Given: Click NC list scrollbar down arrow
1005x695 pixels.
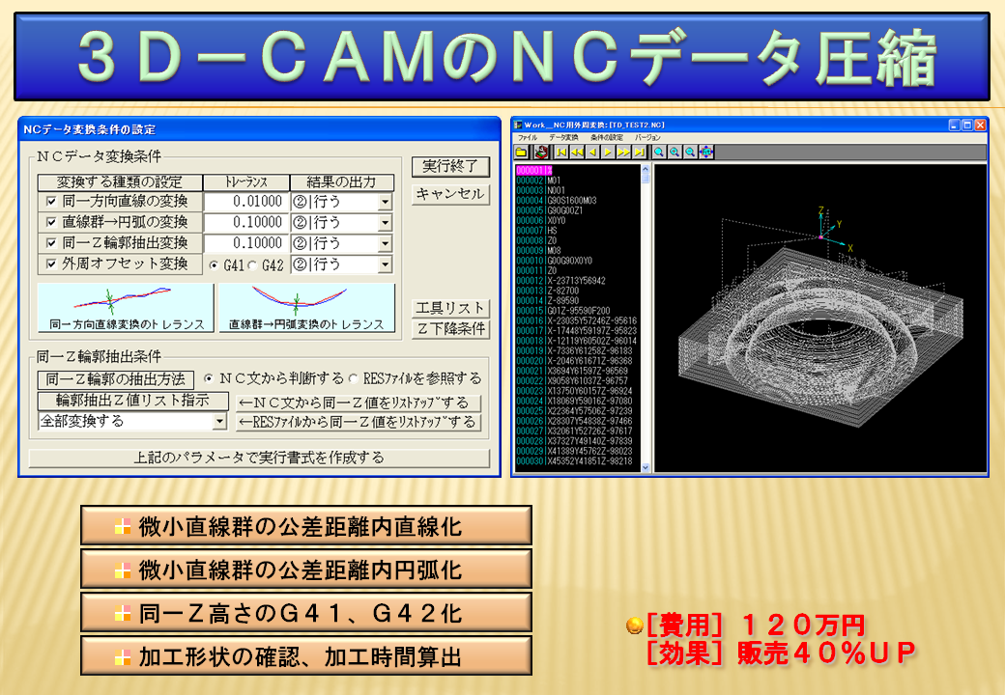Looking at the screenshot, I should [646, 468].
